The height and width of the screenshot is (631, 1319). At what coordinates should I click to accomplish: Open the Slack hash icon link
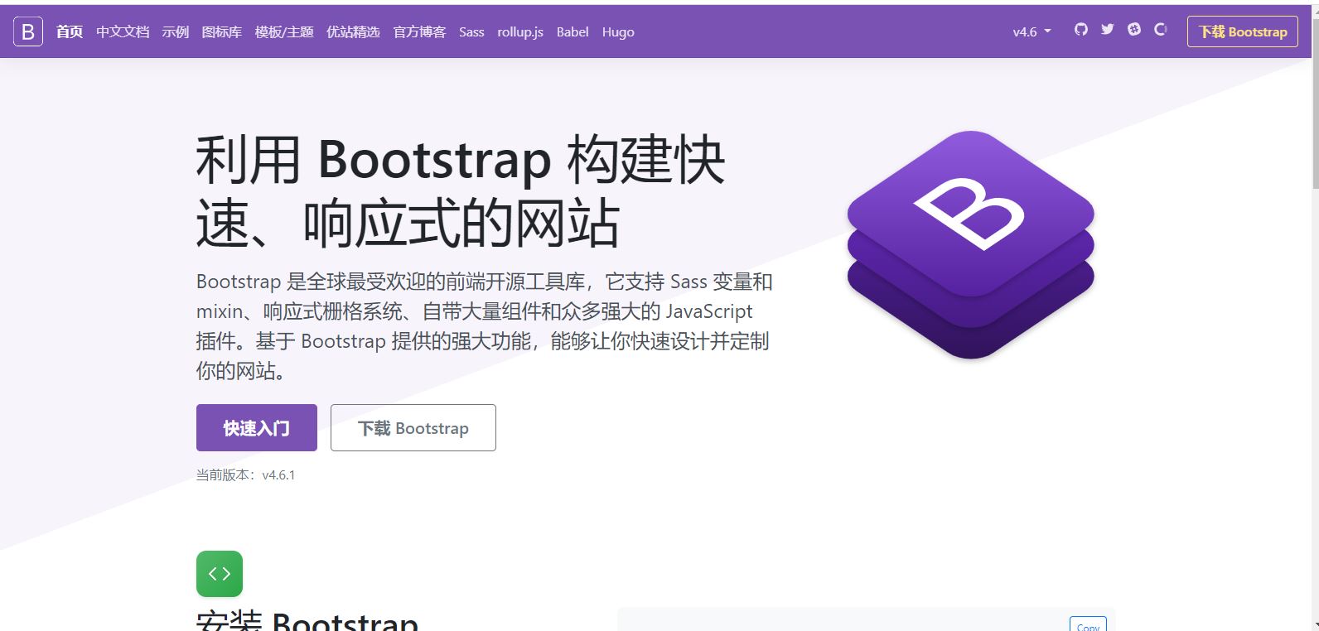[1133, 29]
